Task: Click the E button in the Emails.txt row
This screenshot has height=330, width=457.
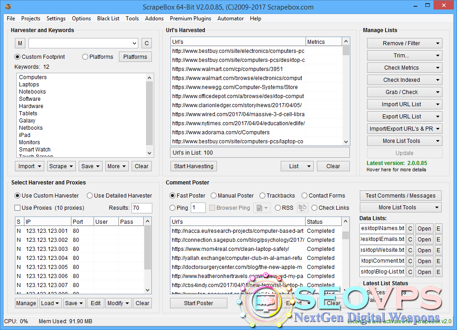Action: pos(438,239)
